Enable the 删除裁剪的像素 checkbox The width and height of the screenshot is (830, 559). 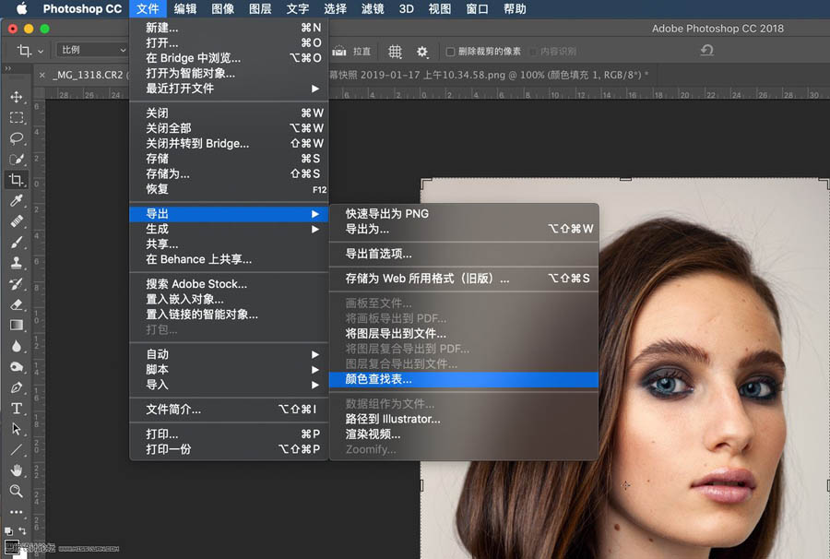coord(449,53)
